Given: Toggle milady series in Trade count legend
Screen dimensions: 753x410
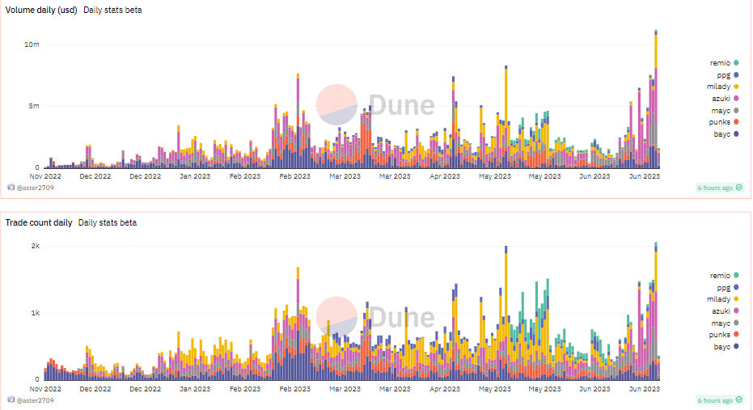Looking at the screenshot, I should 722,299.
